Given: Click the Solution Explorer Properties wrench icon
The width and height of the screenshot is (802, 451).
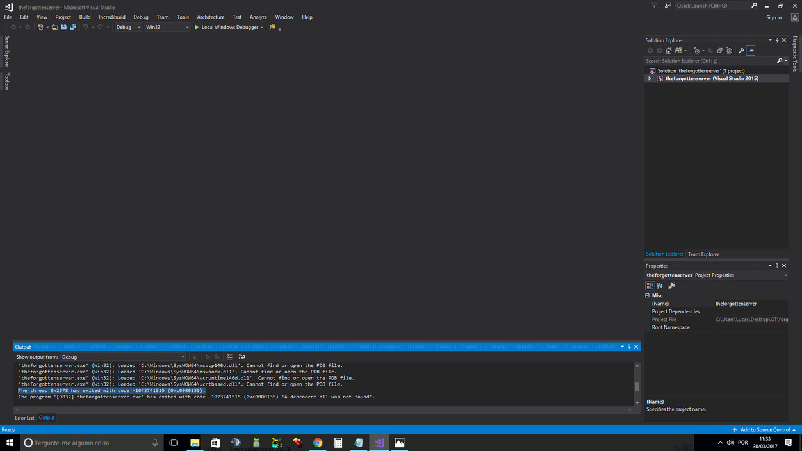Looking at the screenshot, I should 741,51.
